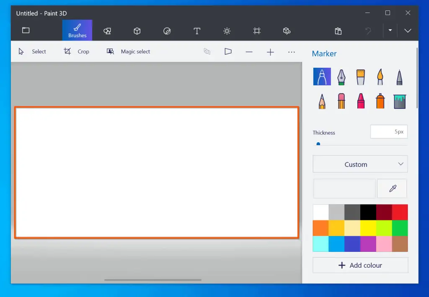
Task: Choose the Pencil brush
Action: point(322,101)
